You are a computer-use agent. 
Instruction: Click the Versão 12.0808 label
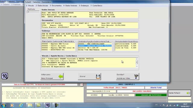pyautogui.click(x=119, y=95)
